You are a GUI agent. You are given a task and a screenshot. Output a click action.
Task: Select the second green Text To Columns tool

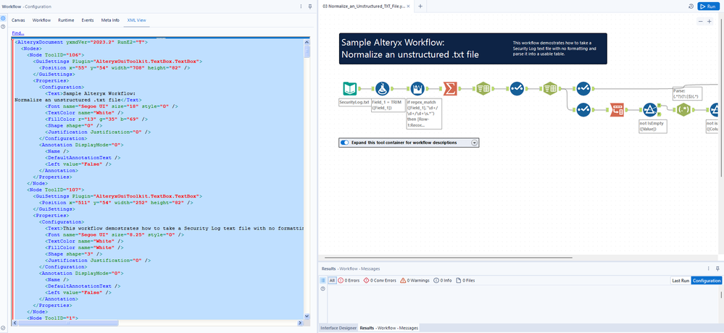(549, 88)
